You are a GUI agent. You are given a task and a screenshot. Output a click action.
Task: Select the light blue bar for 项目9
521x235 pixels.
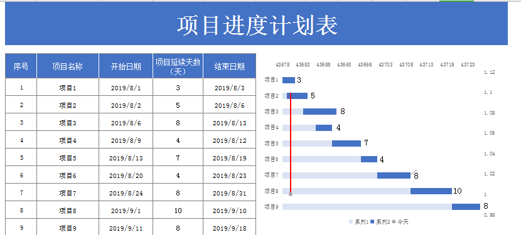tap(367, 207)
